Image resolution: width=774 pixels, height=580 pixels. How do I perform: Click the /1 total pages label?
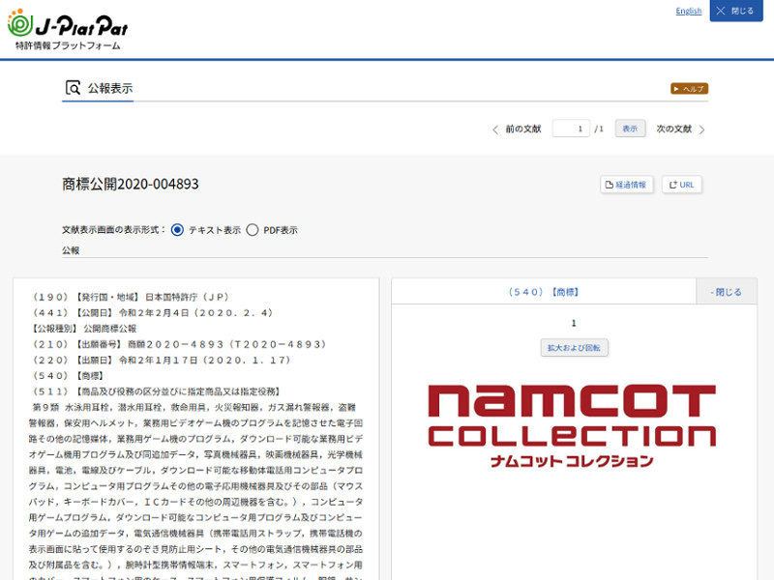(599, 129)
